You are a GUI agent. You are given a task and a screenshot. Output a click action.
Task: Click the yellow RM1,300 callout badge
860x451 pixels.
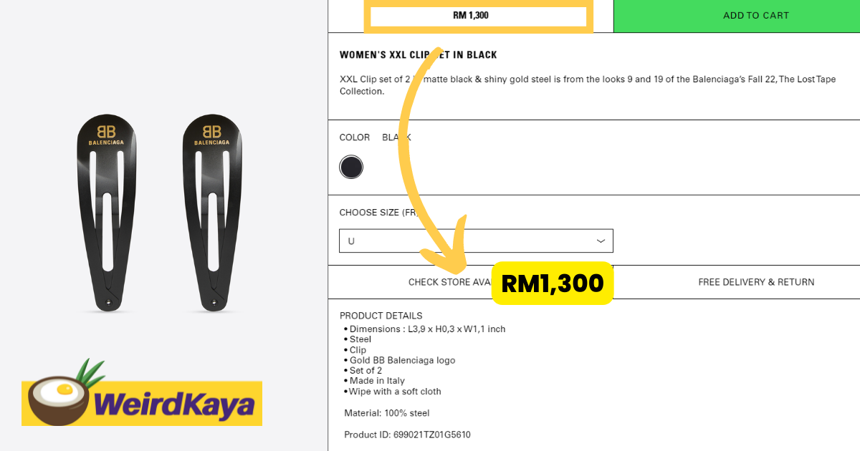[552, 283]
